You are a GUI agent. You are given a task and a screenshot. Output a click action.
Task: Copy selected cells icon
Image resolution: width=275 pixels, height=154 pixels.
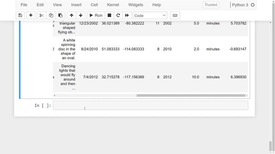pos(51,15)
